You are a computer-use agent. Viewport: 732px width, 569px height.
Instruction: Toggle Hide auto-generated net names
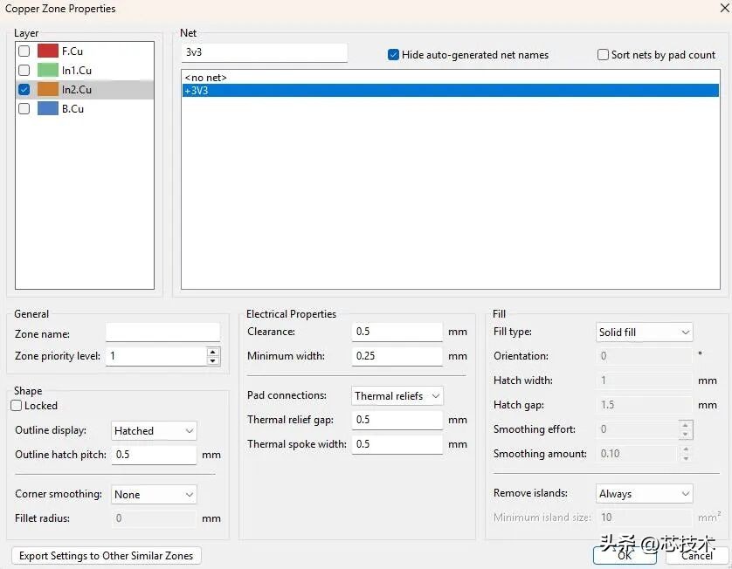coord(393,55)
